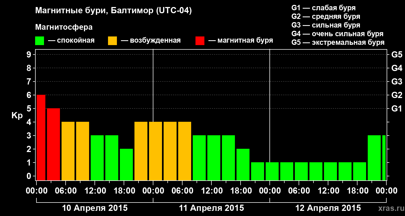Click the '06:00' tick label above 12 Апреля
The height and width of the screenshot is (216, 405).
tap(299, 191)
